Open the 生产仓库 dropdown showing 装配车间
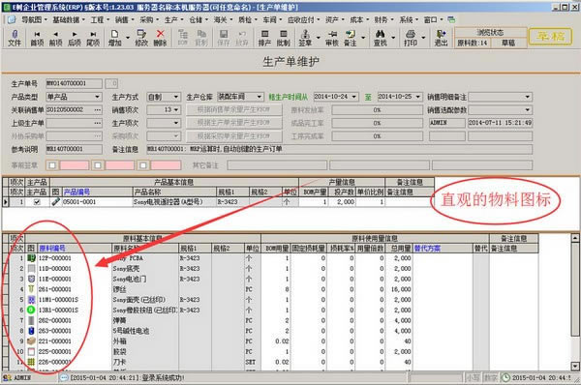581x385 pixels. tap(260, 97)
